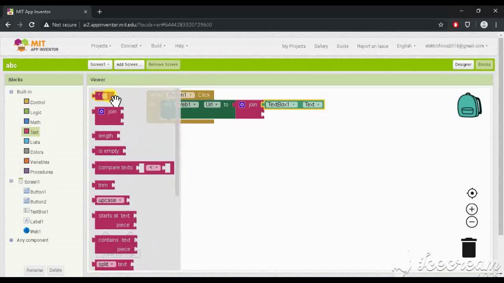
Task: Open the TextBox1 dropdown on workspace block
Action: pyautogui.click(x=281, y=105)
